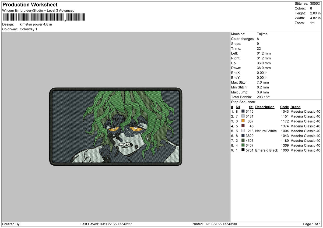Click the Code column header
Viewport: 323px width, 228px height.
[x=284, y=107]
